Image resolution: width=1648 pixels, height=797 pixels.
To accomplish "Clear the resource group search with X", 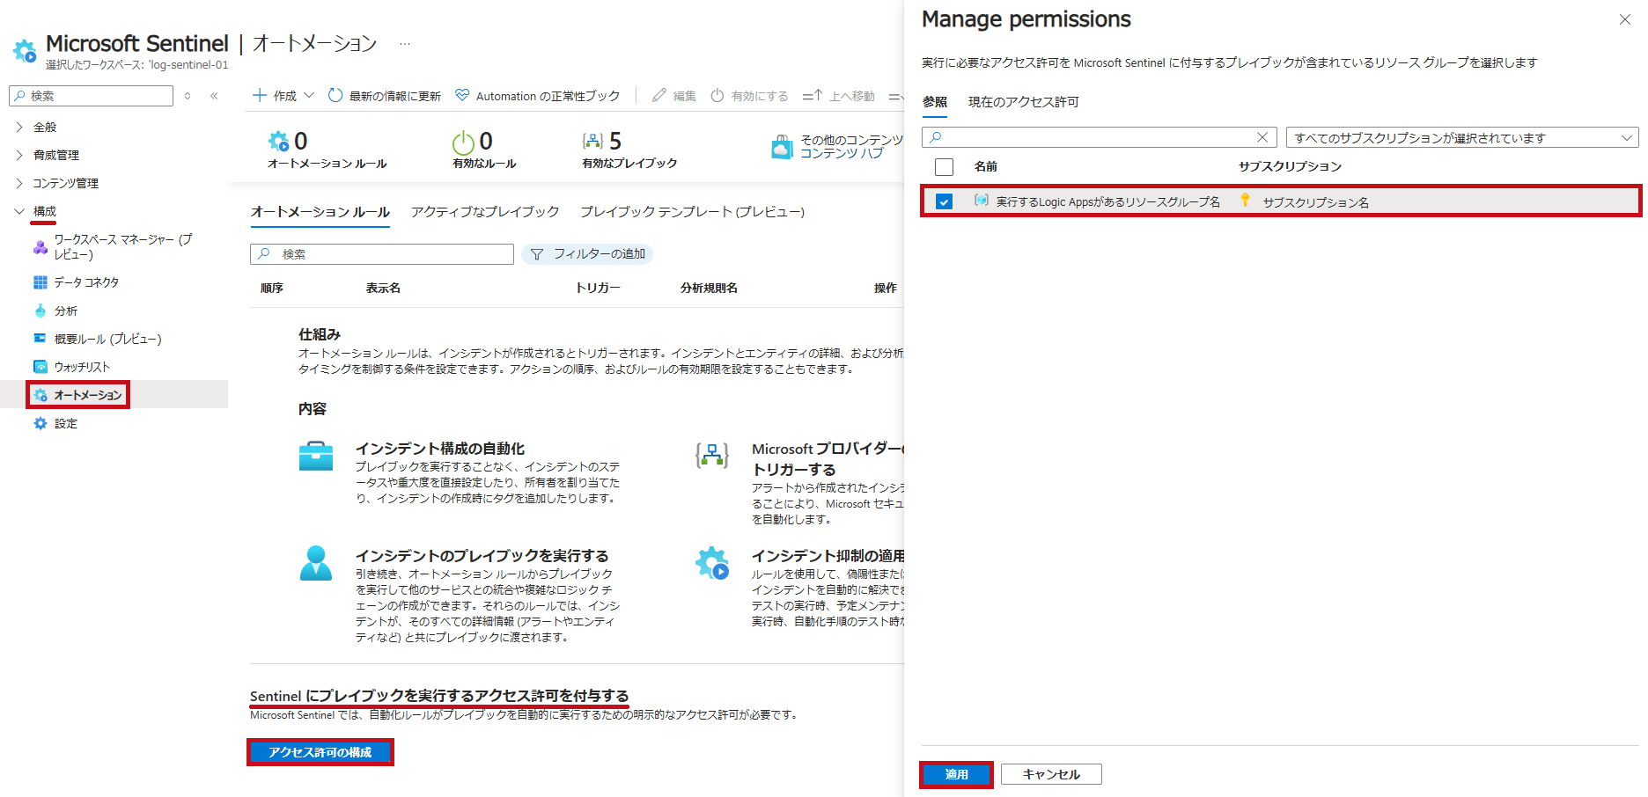I will (x=1262, y=137).
